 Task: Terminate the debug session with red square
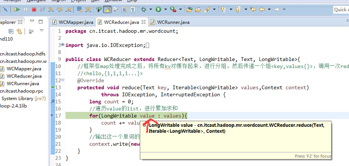pyautogui.click(x=34, y=10)
